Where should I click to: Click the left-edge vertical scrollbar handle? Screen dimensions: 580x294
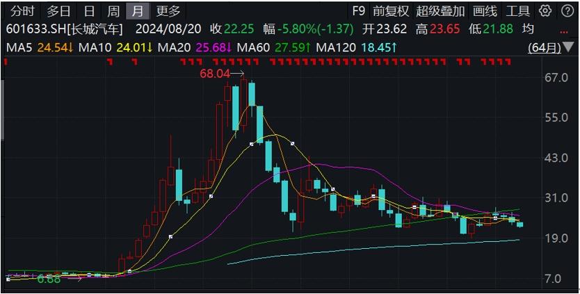click(x=2, y=109)
